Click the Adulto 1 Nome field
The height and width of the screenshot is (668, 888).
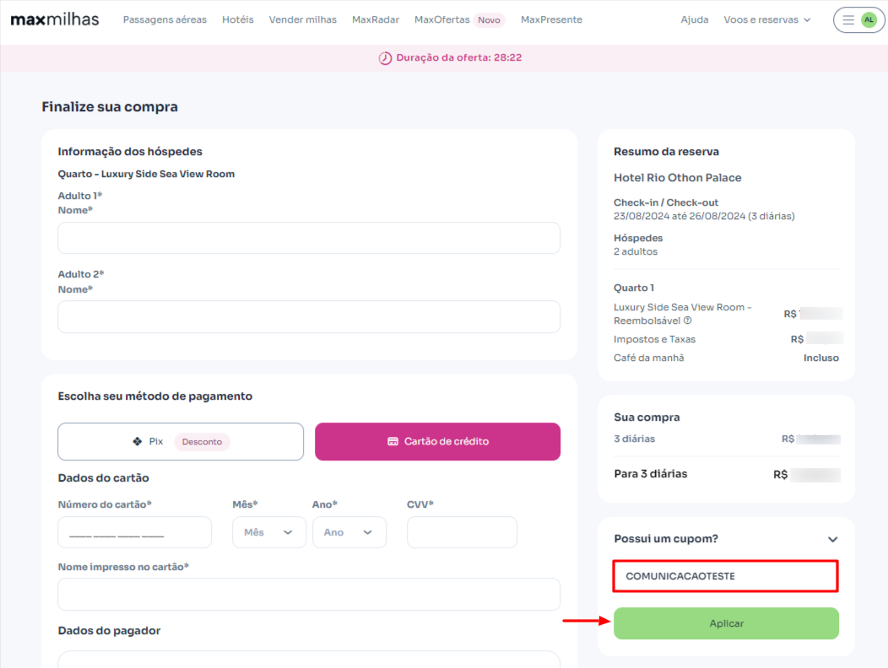pos(309,238)
